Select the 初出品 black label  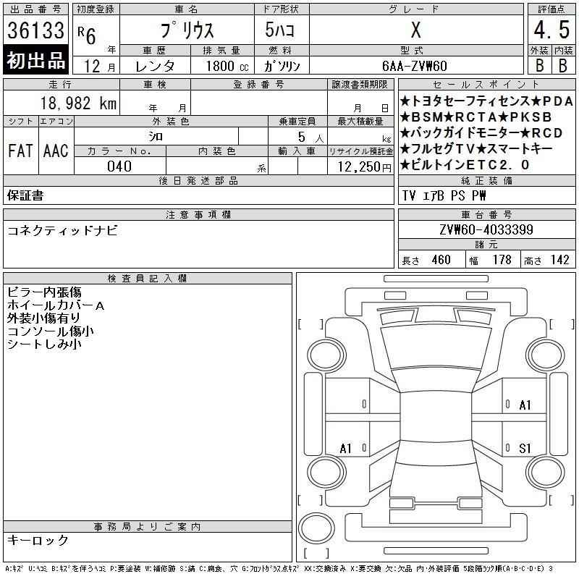[x=35, y=60]
